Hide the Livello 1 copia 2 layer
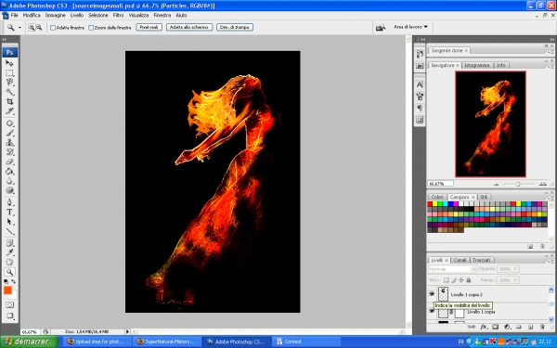Image resolution: width=557 pixels, height=348 pixels. (432, 294)
